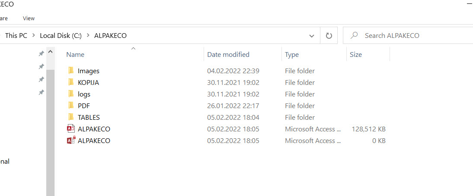Click the TABLES folder icon
This screenshot has width=473, height=196.
pos(71,117)
